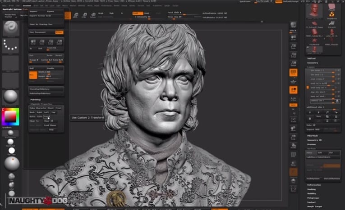Toggle the Pro proportional constraint button
The image size is (345, 210).
point(33,75)
